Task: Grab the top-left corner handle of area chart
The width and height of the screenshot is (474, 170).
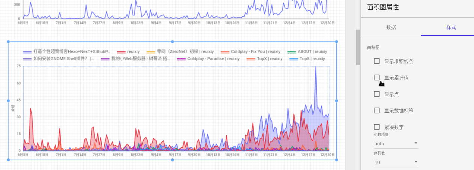Action: coord(9,42)
